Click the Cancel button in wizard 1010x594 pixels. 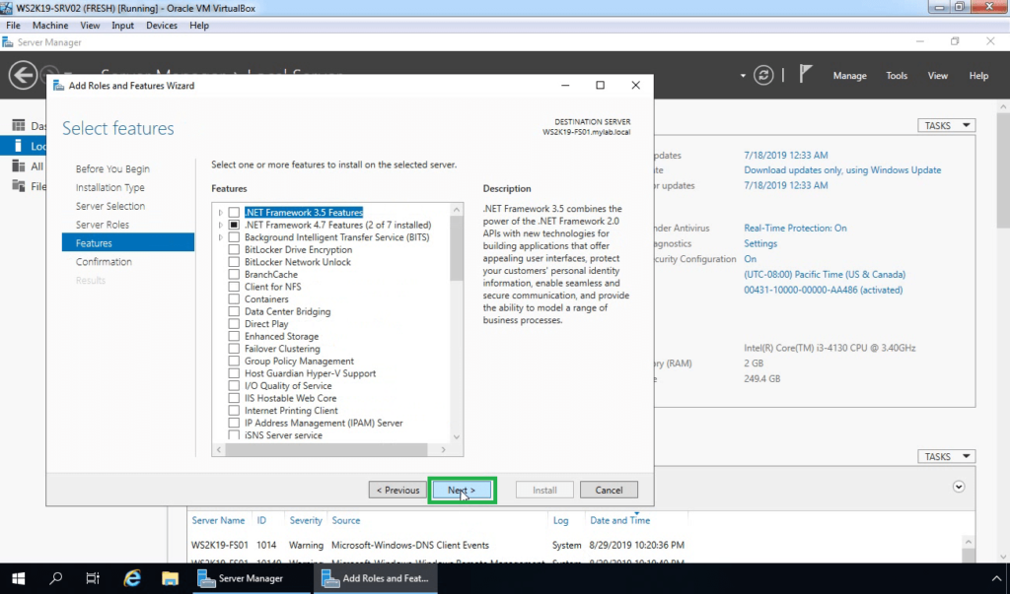[x=609, y=490]
